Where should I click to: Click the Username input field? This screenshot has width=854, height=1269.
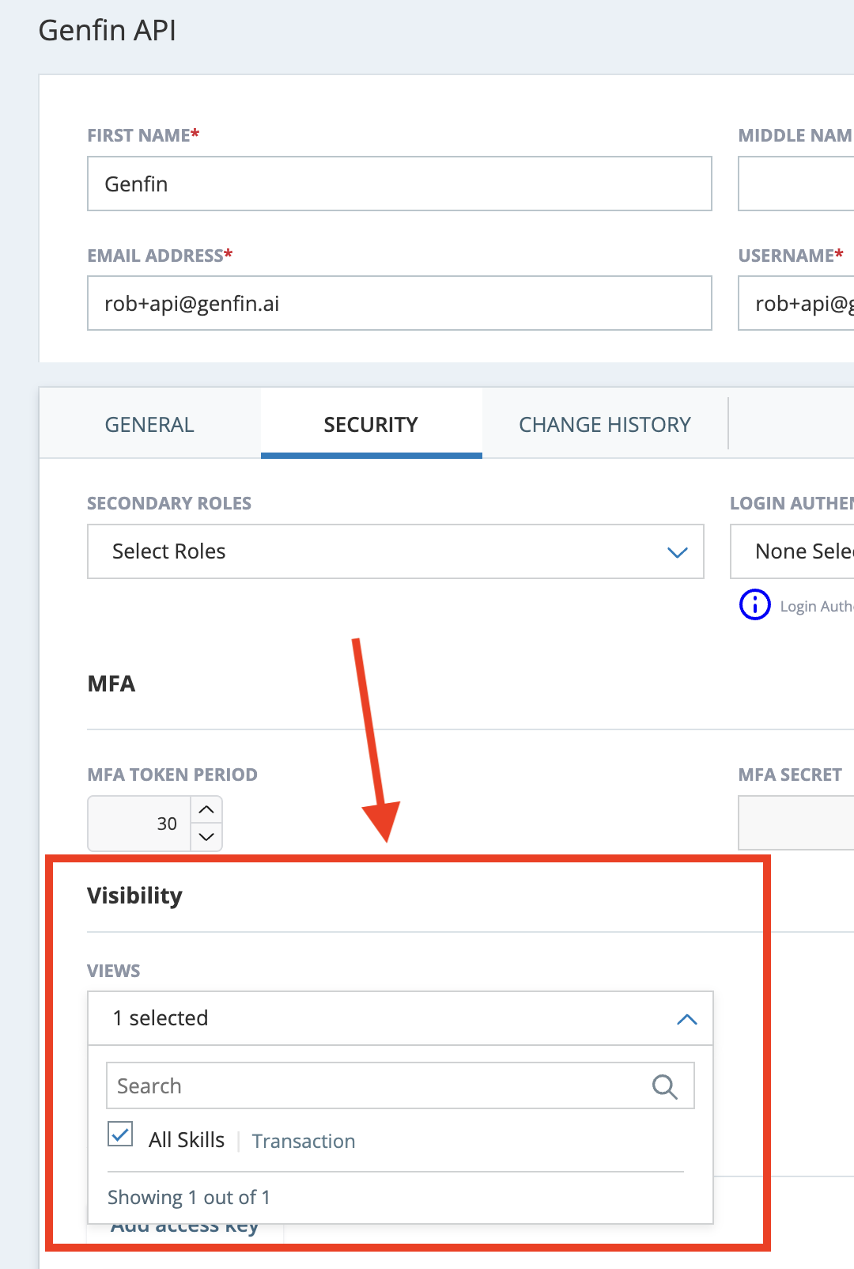(796, 303)
